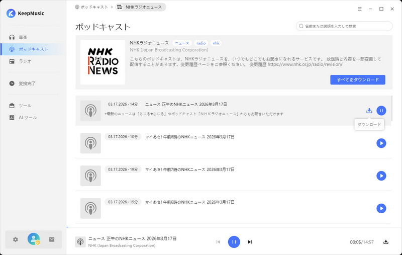Focus the 名前または説明を入力して検索 search box

click(x=344, y=26)
